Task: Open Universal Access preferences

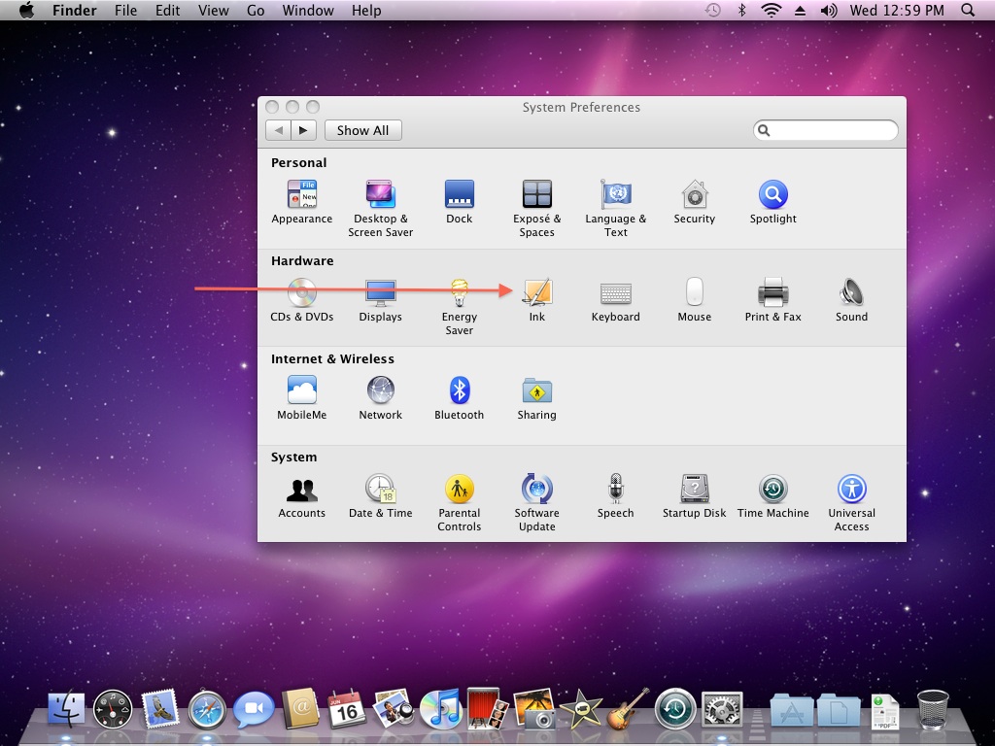Action: [851, 503]
